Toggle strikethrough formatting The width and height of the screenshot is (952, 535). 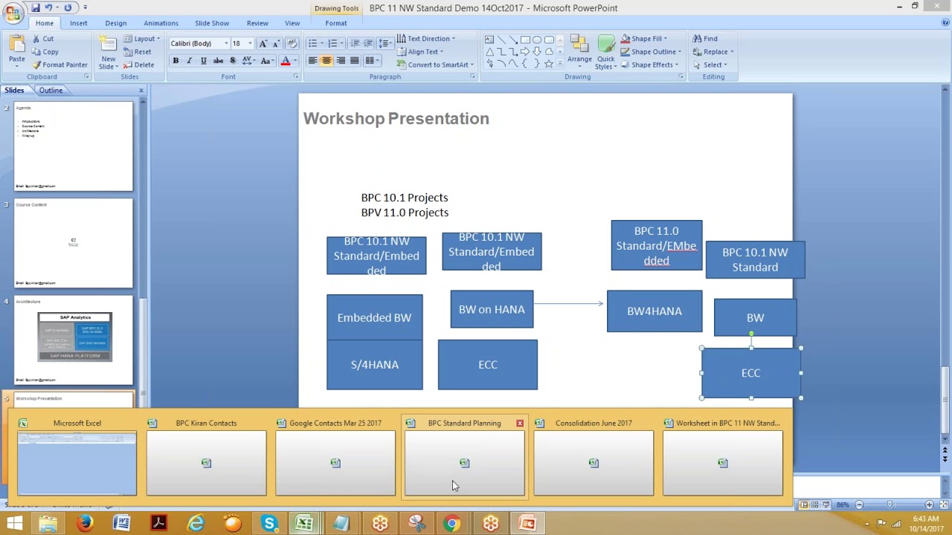[x=218, y=61]
